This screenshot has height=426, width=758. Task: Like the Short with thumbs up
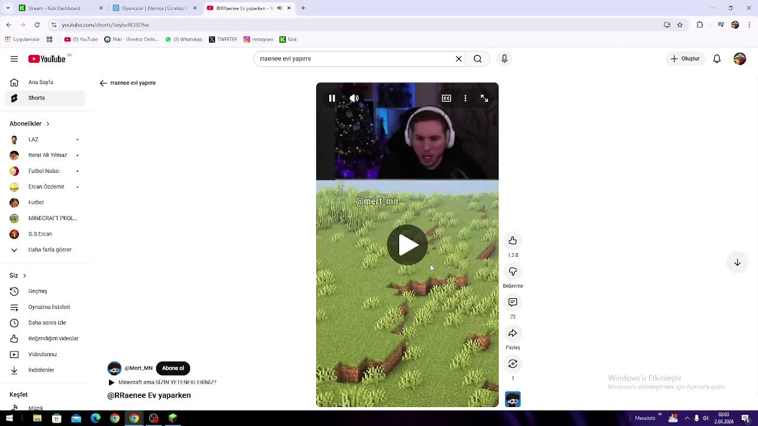pos(513,241)
